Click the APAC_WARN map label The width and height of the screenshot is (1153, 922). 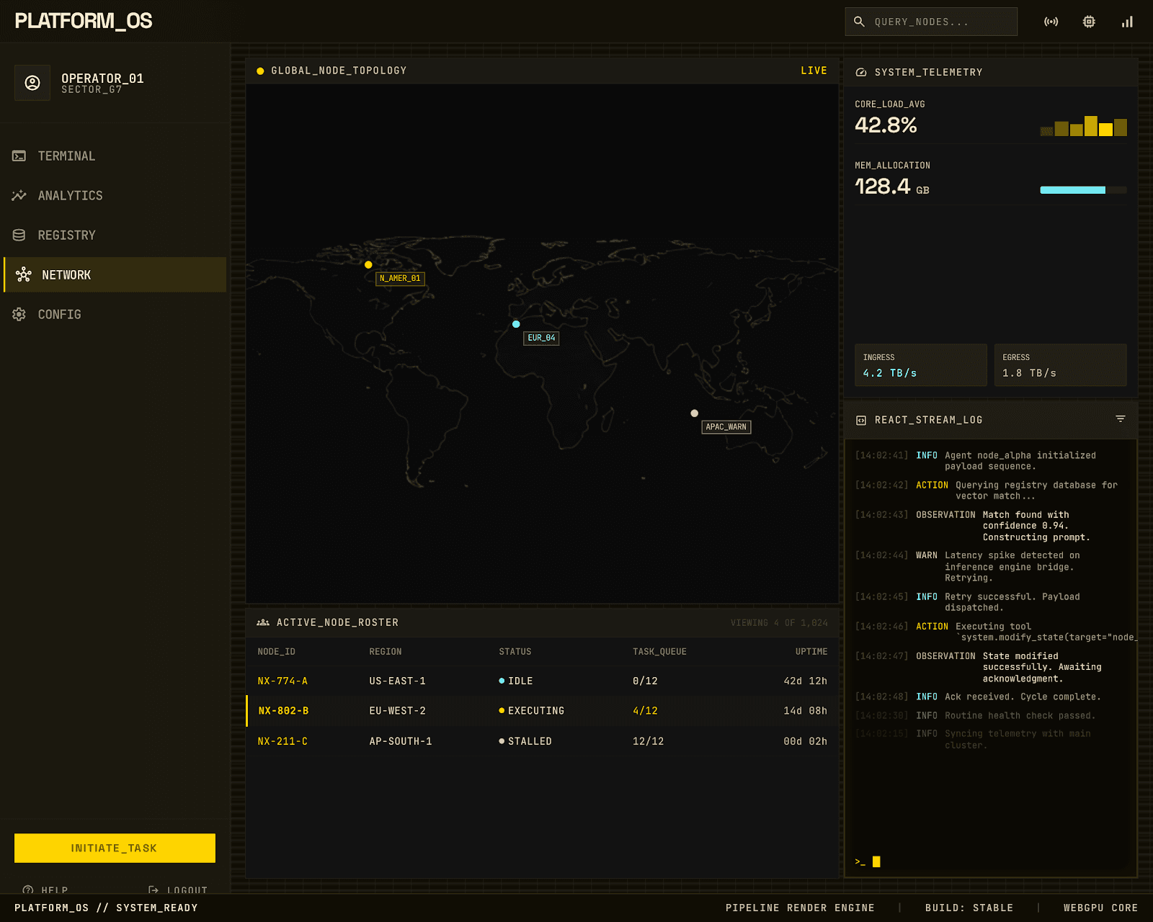click(x=726, y=427)
